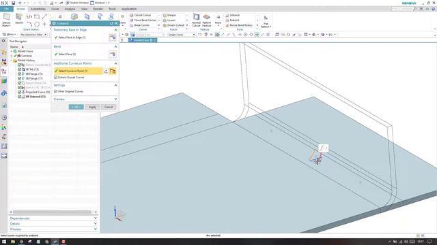Click the Three Bend Corner command

[143, 20]
